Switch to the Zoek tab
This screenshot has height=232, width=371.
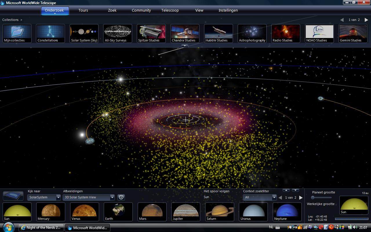(x=112, y=10)
